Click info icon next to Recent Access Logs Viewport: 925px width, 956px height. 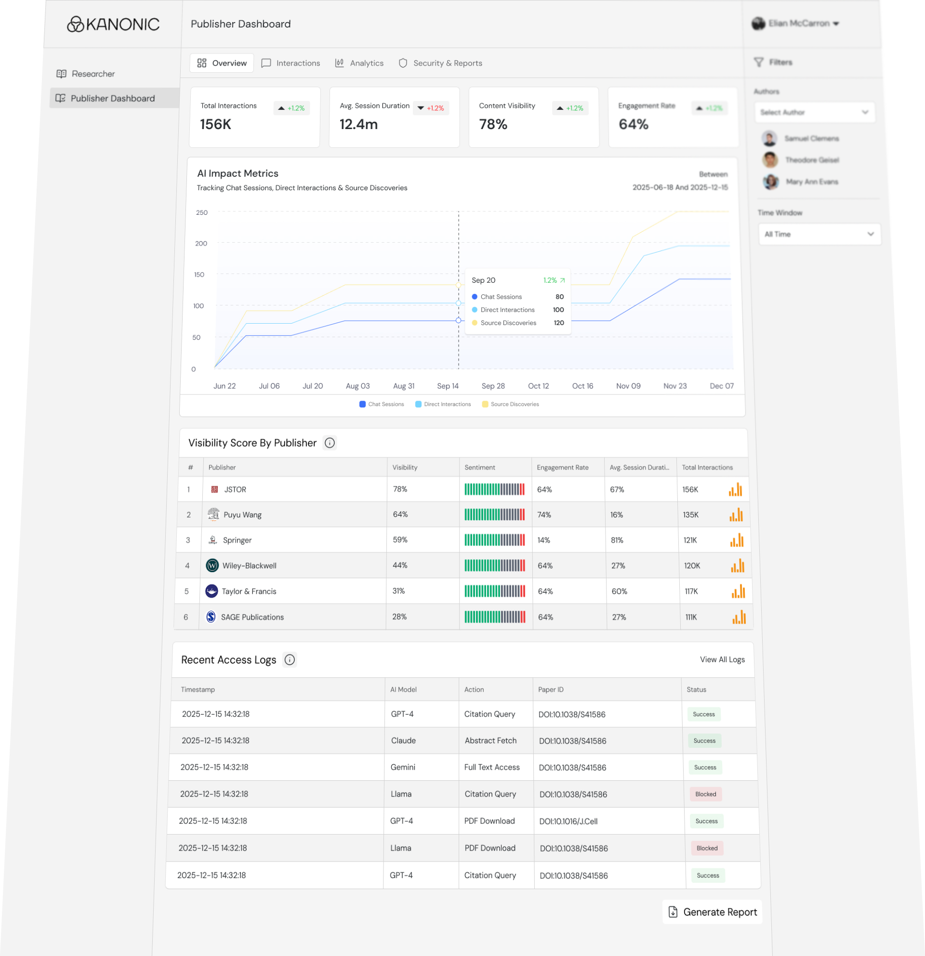point(290,659)
